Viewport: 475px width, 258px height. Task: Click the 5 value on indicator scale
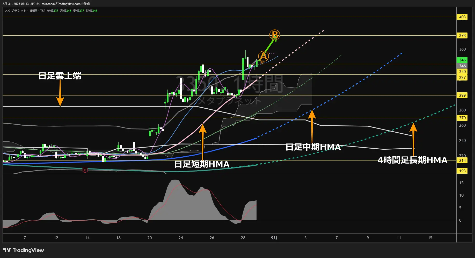point(460,208)
